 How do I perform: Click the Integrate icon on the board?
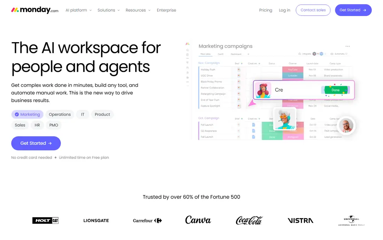pyautogui.click(x=300, y=54)
